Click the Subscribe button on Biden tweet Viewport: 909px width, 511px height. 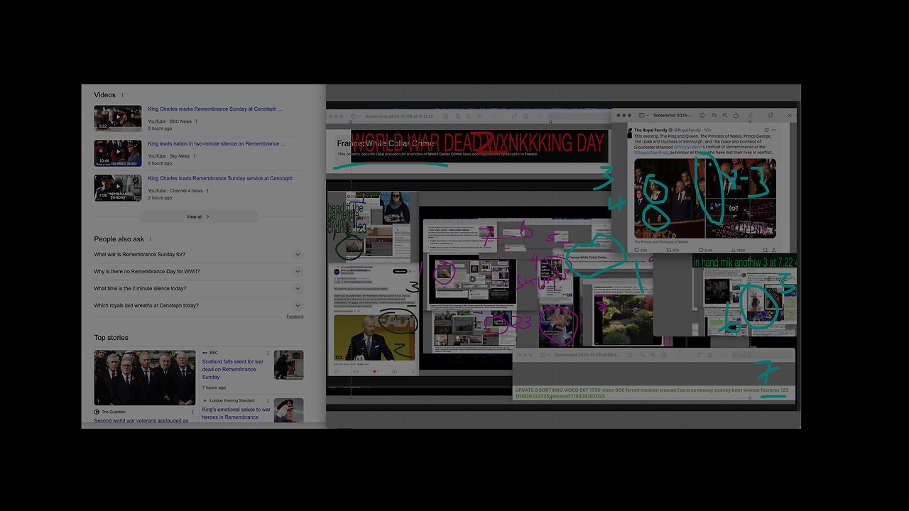click(400, 271)
